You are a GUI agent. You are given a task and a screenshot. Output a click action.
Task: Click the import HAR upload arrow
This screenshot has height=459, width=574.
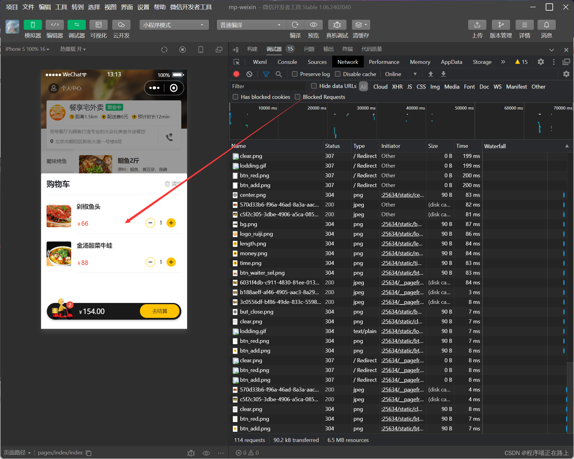431,74
